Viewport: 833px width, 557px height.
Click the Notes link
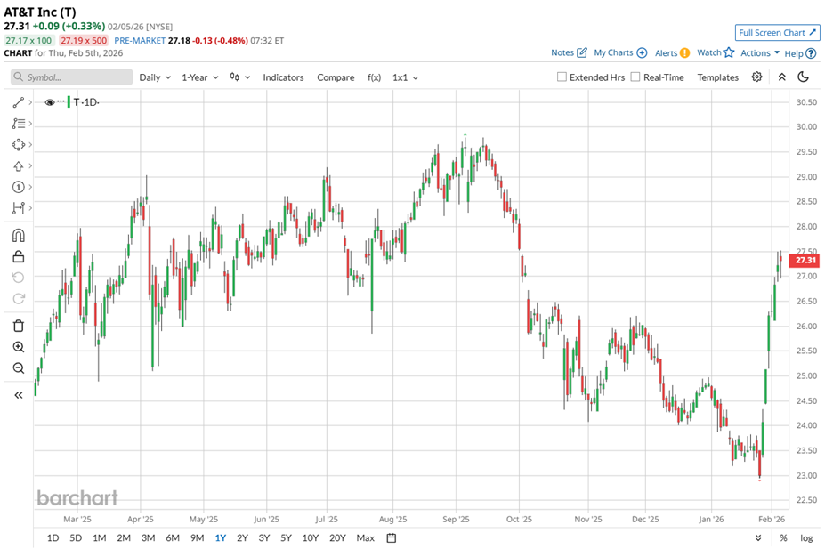pos(562,52)
